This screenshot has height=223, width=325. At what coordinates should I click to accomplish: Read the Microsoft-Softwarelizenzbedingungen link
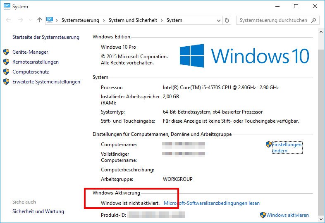tap(212, 203)
